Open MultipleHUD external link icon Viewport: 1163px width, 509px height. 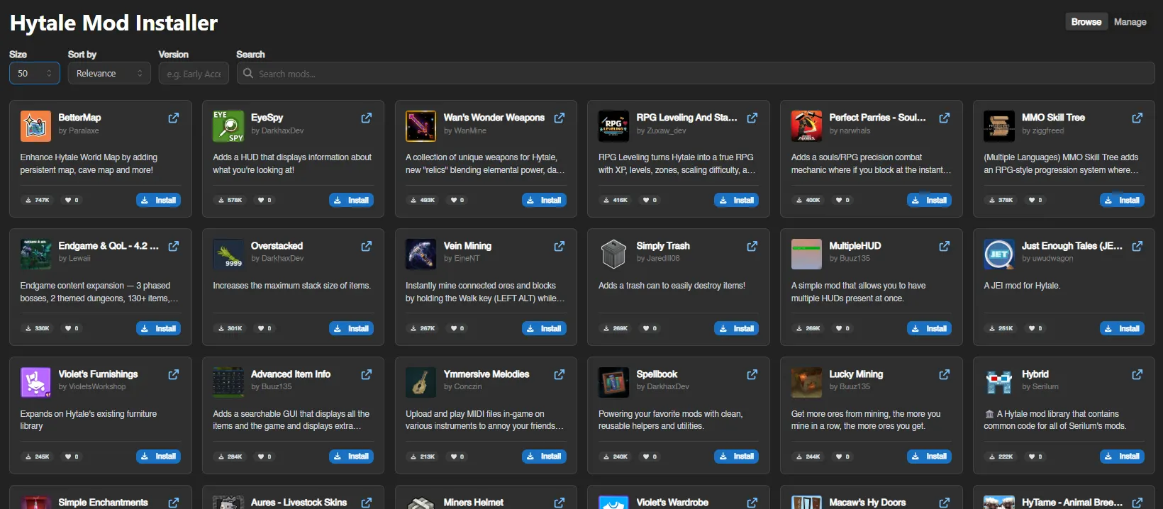(x=945, y=247)
